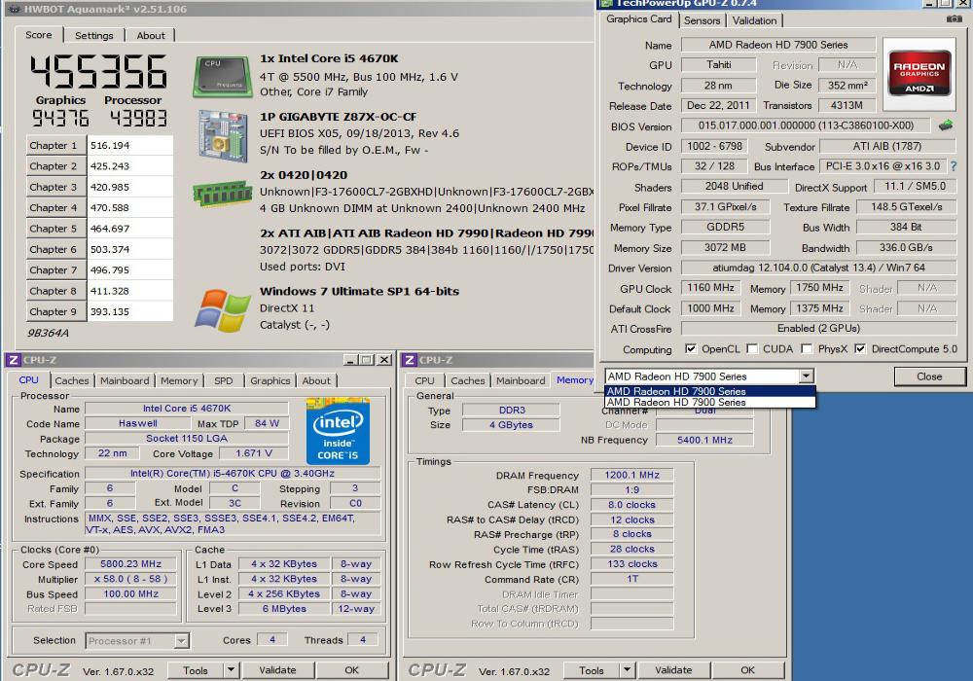Minimize the left CPU-Z window
This screenshot has height=681, width=973.
[x=351, y=360]
